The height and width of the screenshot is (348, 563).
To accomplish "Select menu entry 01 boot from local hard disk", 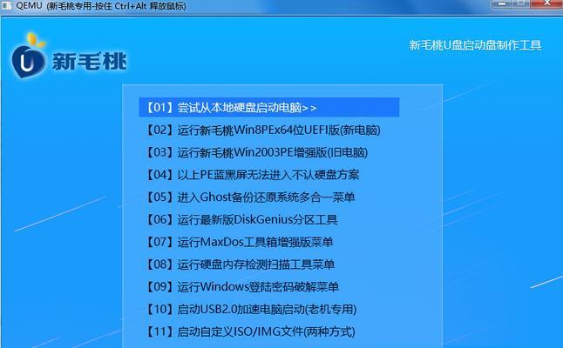I will [269, 107].
